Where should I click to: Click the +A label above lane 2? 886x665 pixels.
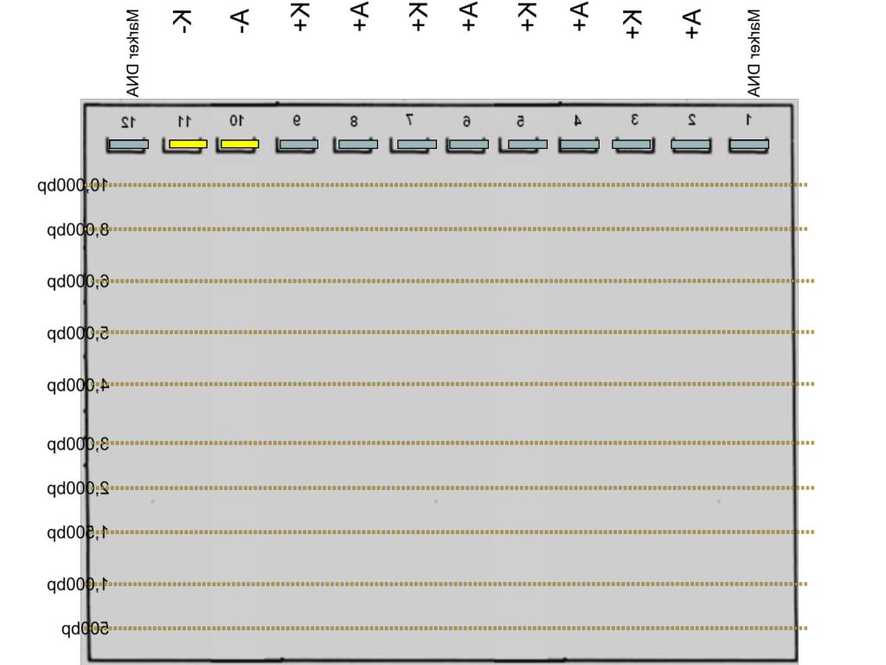click(691, 24)
